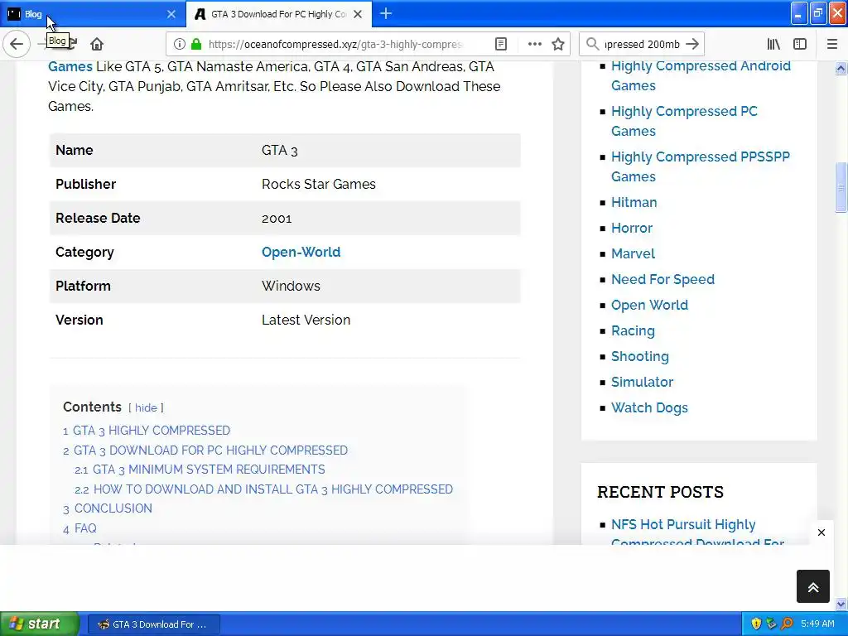The image size is (848, 636).
Task: Toggle reader view icon in address bar
Action: coord(501,44)
